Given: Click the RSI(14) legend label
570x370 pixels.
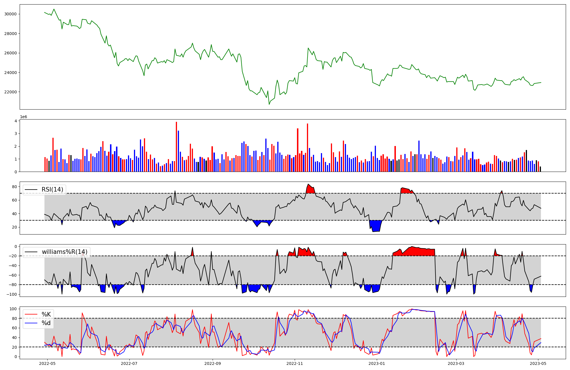Looking at the screenshot, I should click(x=52, y=190).
